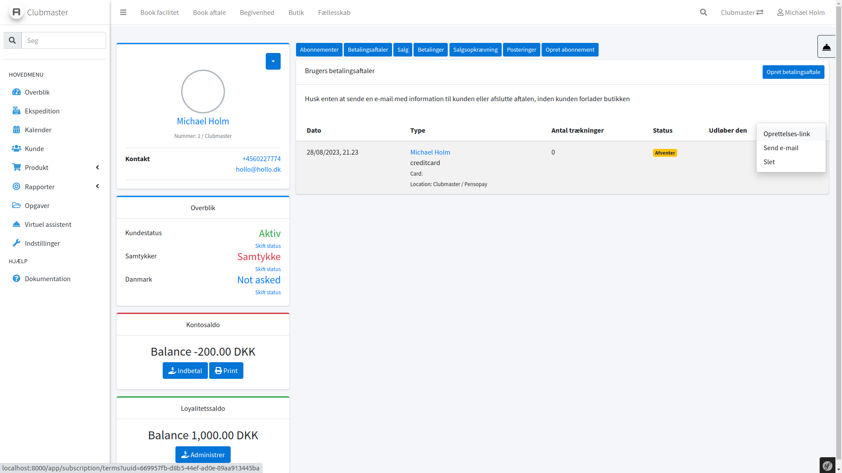This screenshot has height=473, width=842.
Task: Click the Opret betalingsaftale button
Action: tap(793, 72)
